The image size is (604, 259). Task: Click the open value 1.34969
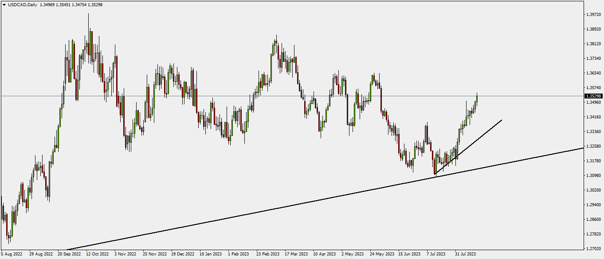click(x=48, y=4)
